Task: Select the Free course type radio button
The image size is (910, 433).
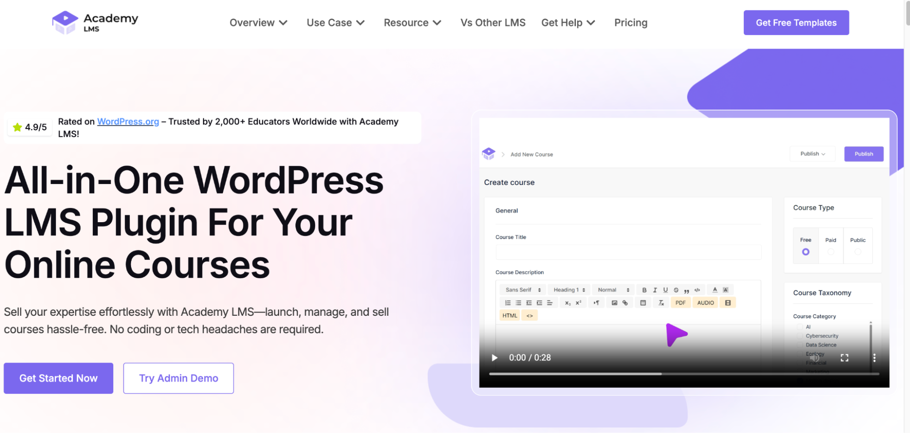Action: tap(805, 252)
